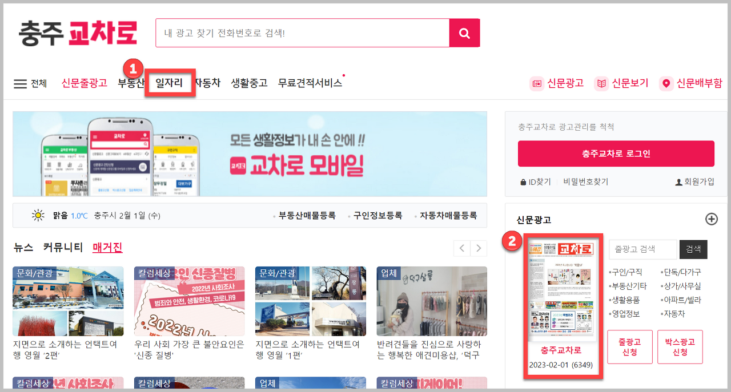
Task: Select the 매거진 tab
Action: tap(107, 248)
